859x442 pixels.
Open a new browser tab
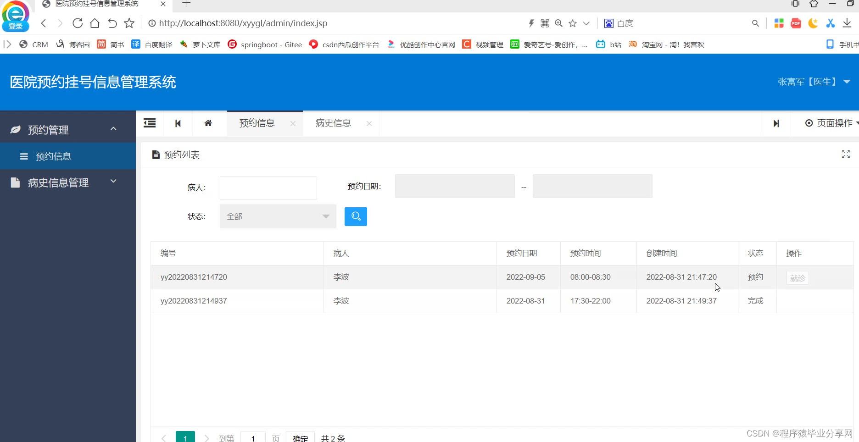tap(186, 4)
